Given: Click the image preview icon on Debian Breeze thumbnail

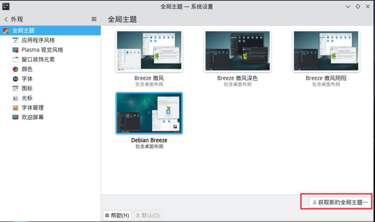Looking at the screenshot, I should click(175, 126).
